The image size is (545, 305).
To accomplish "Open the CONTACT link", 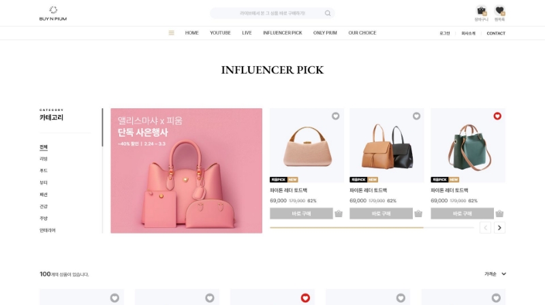I will [496, 33].
